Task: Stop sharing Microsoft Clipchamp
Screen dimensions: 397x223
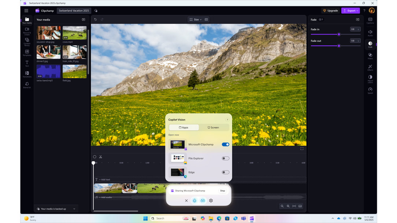Action: click(x=223, y=191)
